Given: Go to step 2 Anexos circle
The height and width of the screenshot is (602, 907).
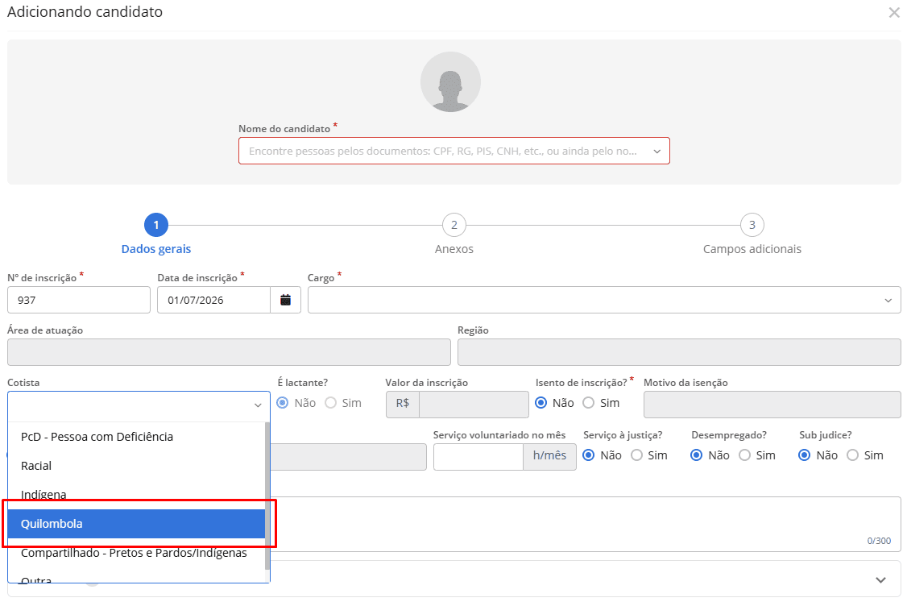Looking at the screenshot, I should (454, 225).
